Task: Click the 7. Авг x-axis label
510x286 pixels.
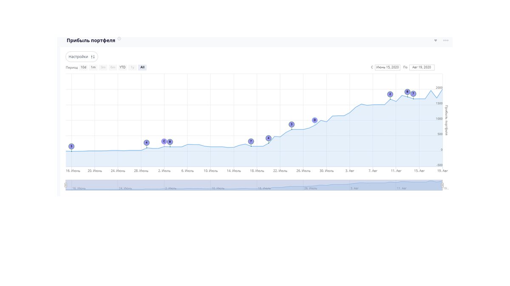Action: pyautogui.click(x=373, y=171)
